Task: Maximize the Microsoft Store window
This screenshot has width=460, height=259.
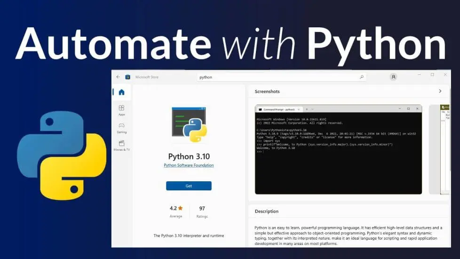Action: 432,74
